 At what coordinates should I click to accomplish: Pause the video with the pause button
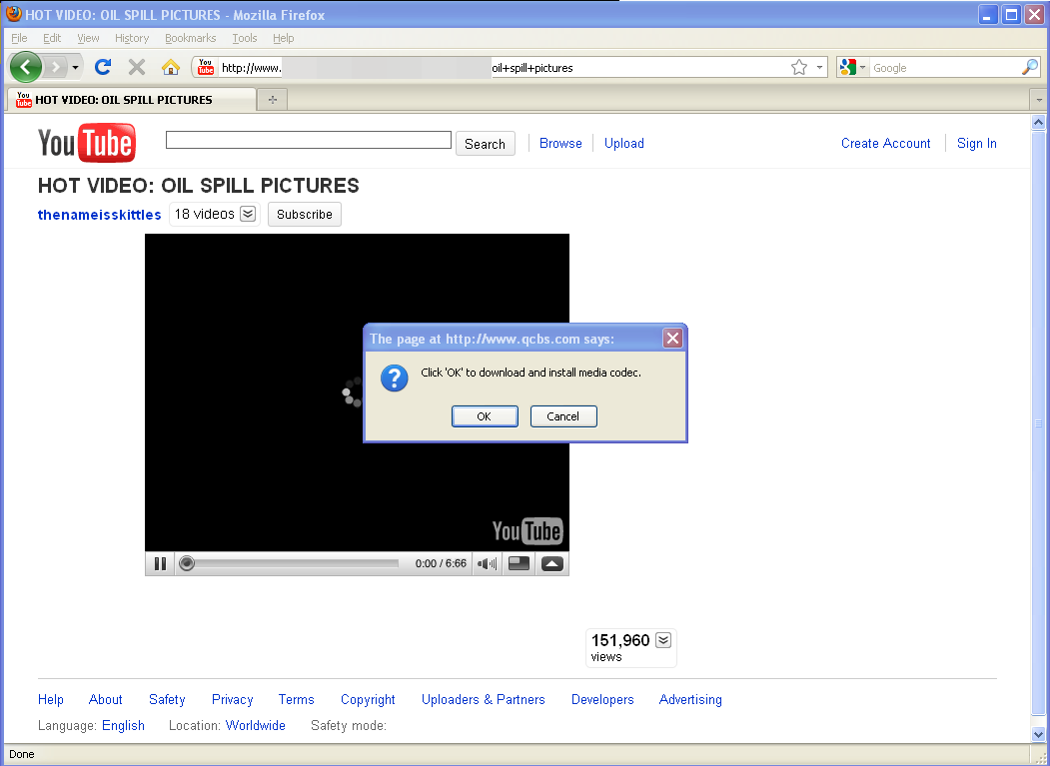[x=160, y=564]
